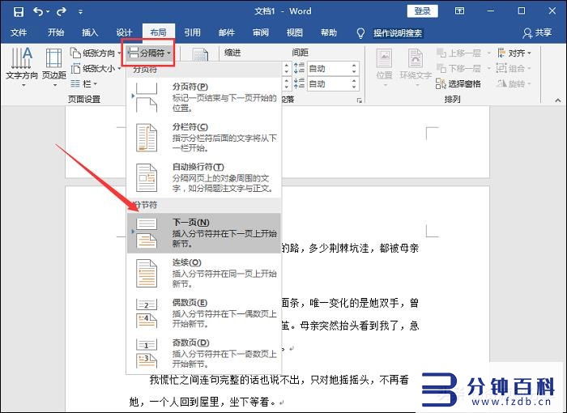Screen dimensions: 567x413
Task: Switch to the 审阅 tab
Action: [261, 33]
